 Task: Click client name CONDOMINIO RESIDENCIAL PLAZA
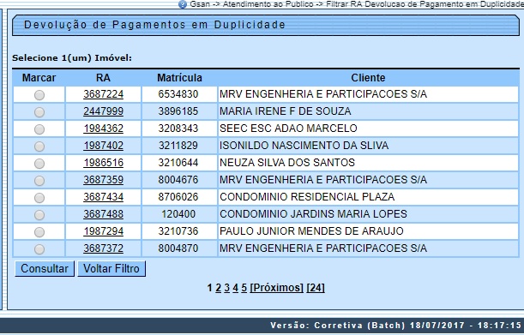(307, 197)
